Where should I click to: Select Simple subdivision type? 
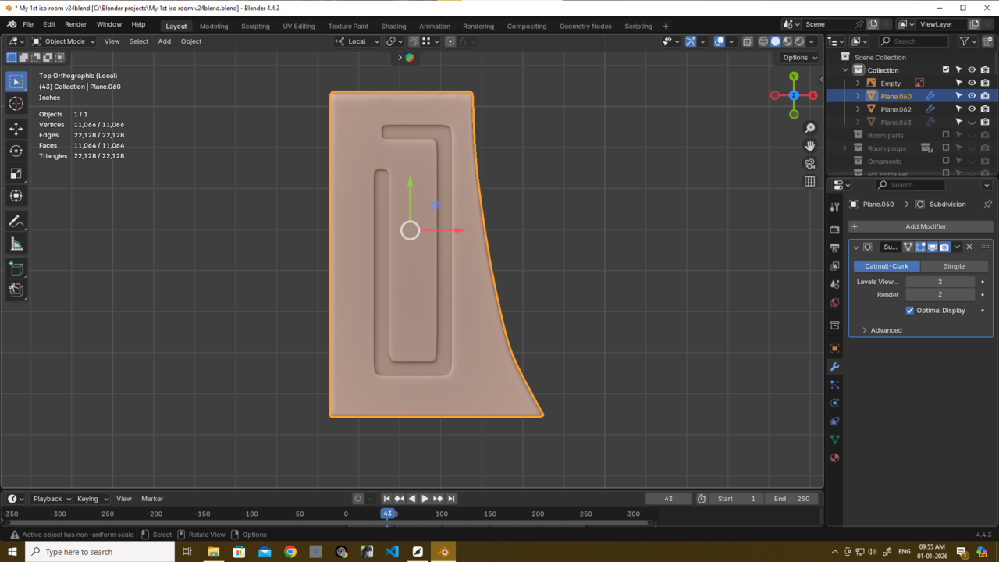coord(954,266)
